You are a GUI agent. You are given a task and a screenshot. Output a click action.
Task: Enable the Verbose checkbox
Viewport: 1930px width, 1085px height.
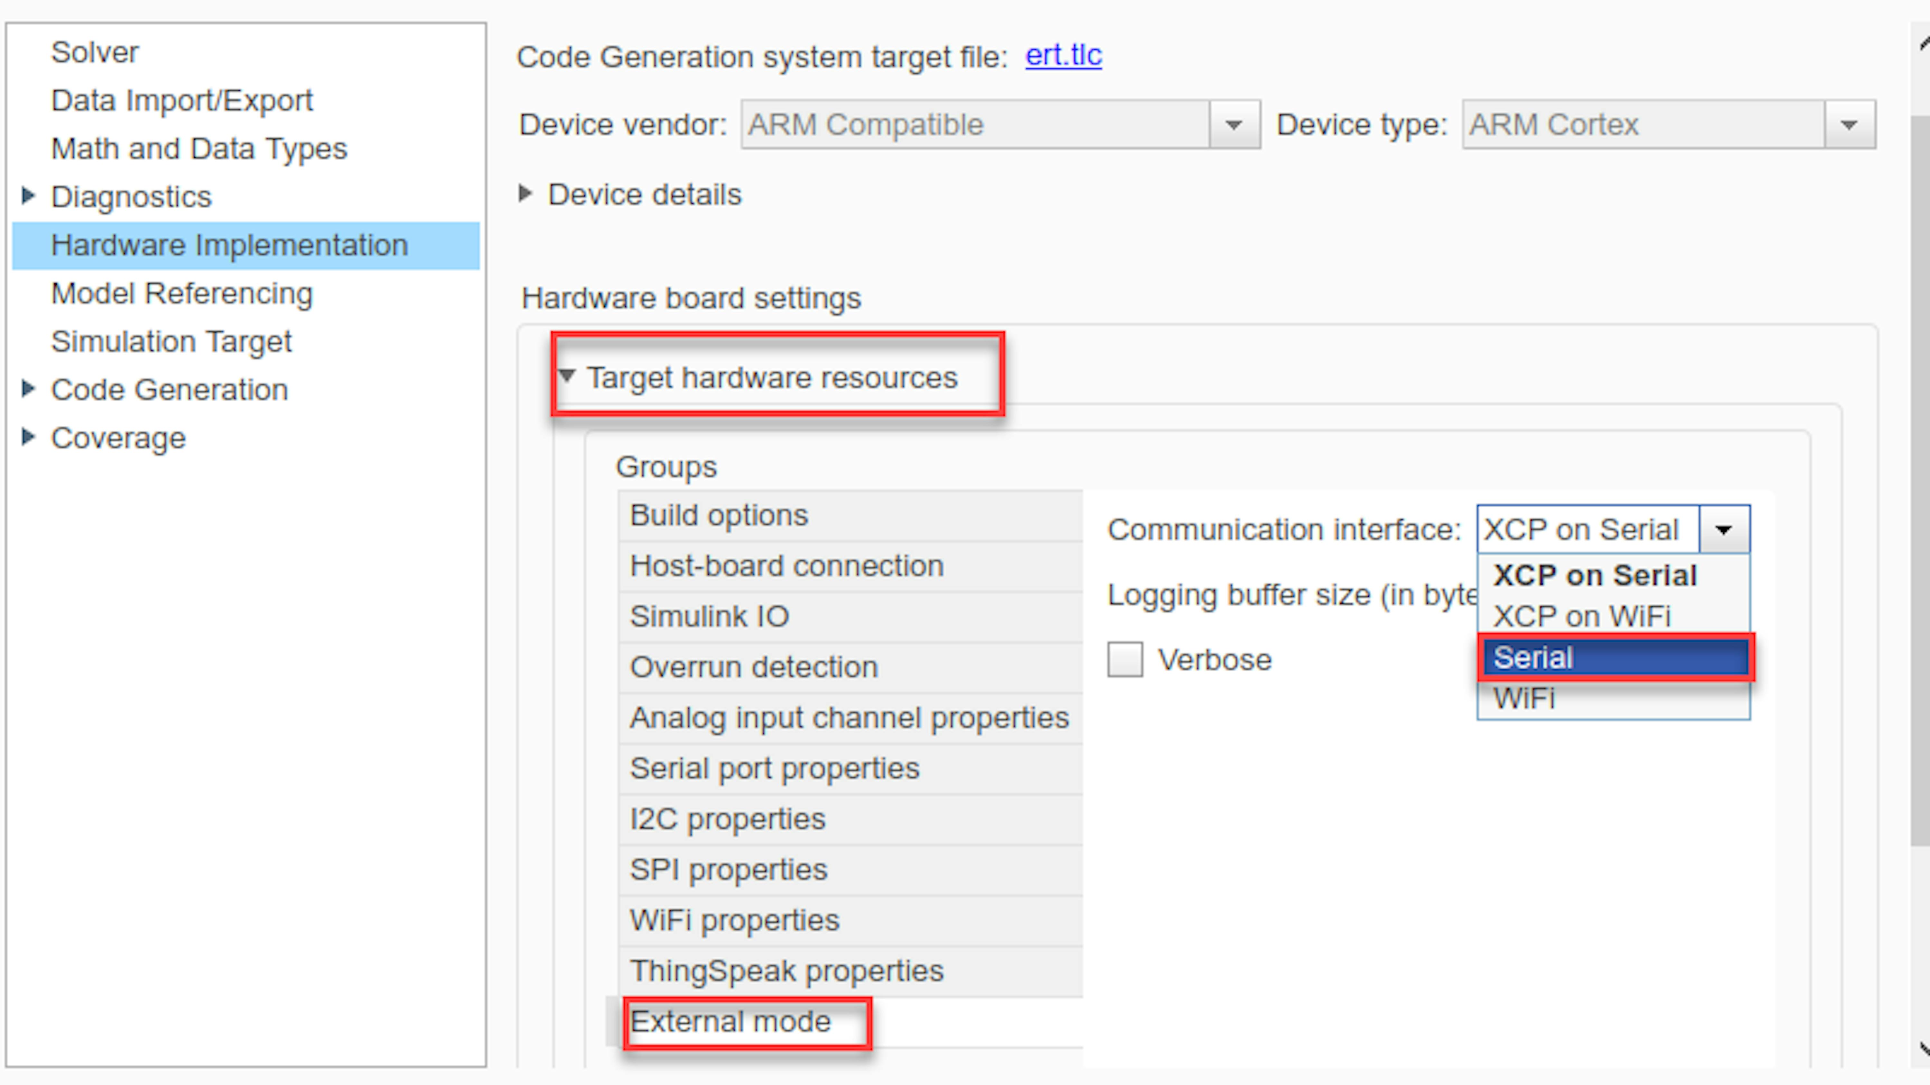[1125, 660]
